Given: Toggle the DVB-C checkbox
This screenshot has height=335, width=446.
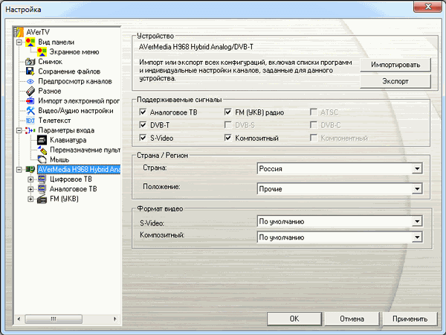Looking at the screenshot, I should pos(314,125).
